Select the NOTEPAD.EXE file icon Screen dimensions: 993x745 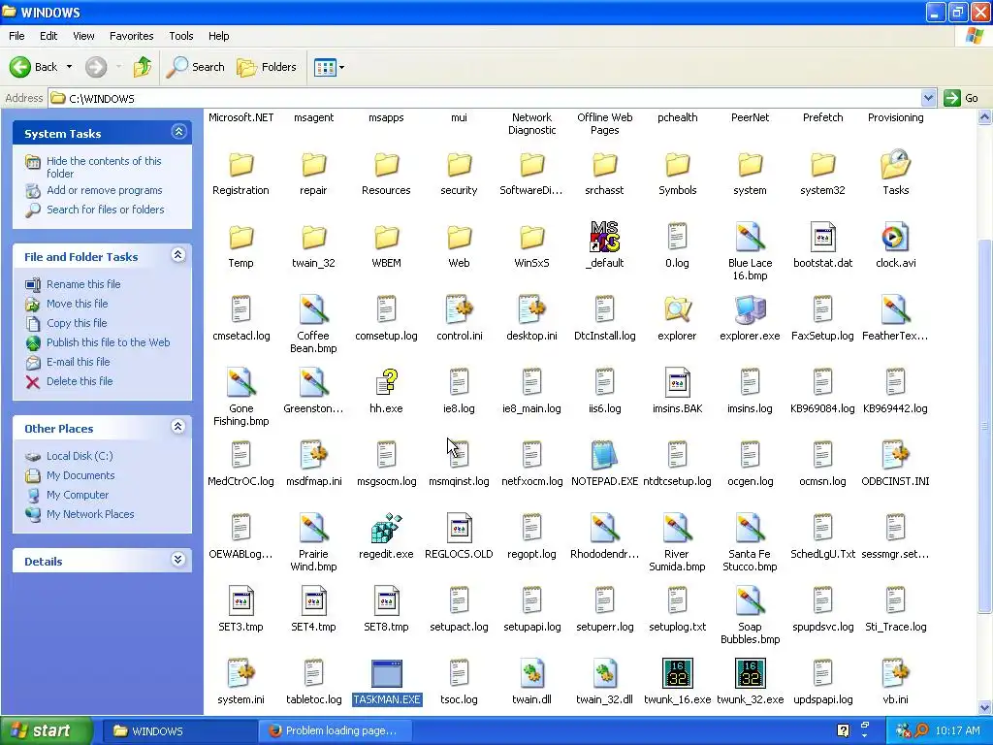coord(604,455)
